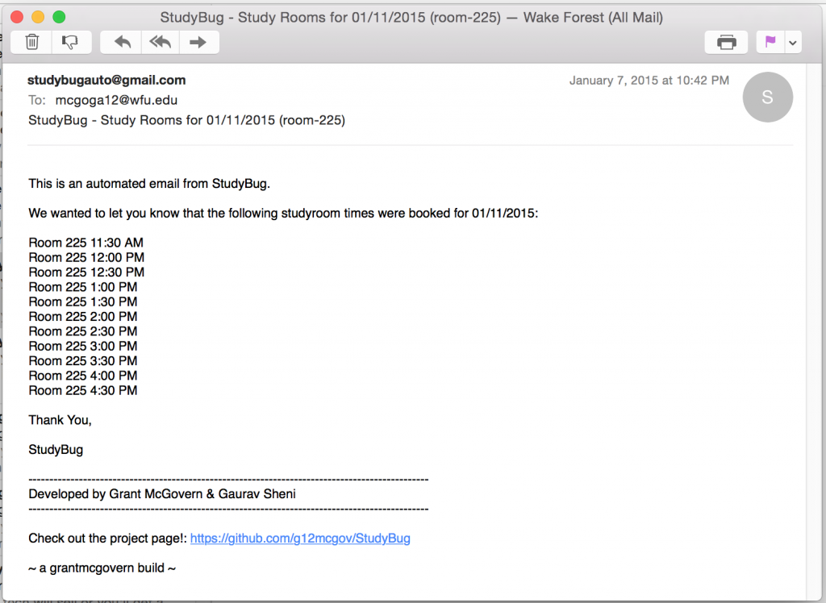Screen dimensions: 826x603
Task: Select line Room 225 4:30 PM
Action: tap(83, 390)
